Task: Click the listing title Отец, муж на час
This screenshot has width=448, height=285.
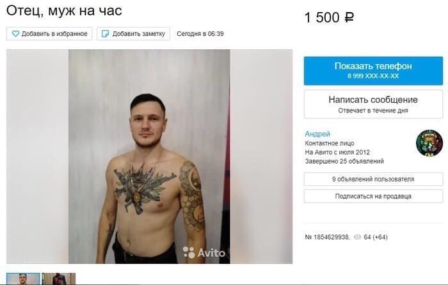Action: click(64, 11)
